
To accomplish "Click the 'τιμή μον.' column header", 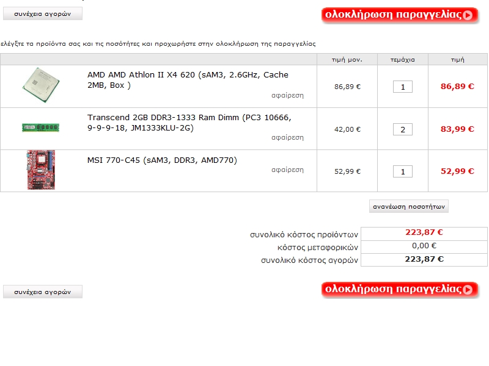I will pyautogui.click(x=347, y=59).
